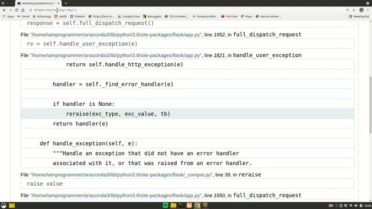Click flask/app.py path at line 1952
This screenshot has height=209, width=372.
tap(116, 35)
